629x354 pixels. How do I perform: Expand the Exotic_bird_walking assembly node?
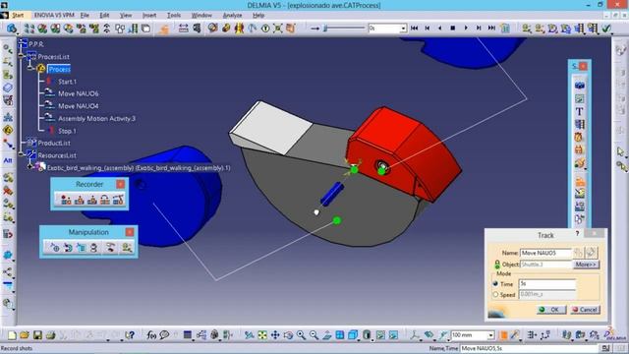pos(30,166)
